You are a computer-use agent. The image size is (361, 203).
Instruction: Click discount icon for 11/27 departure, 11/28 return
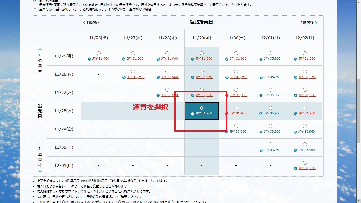[x=158, y=96]
